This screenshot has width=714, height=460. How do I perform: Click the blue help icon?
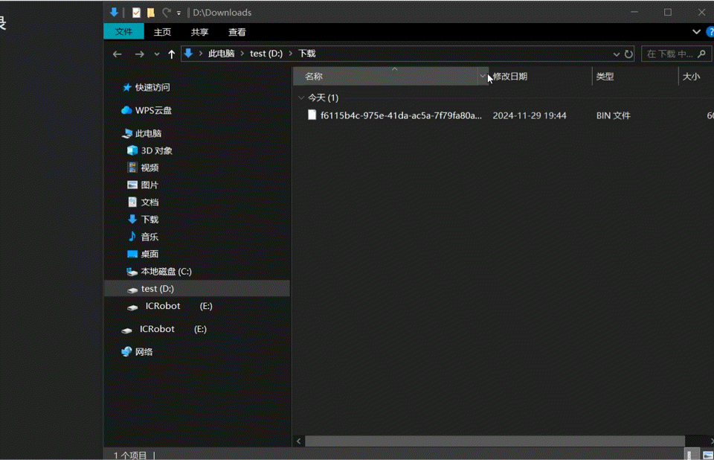[x=710, y=32]
